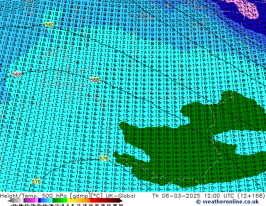Click the 'Height/Temp. 500 hPa' title text

point(34,196)
